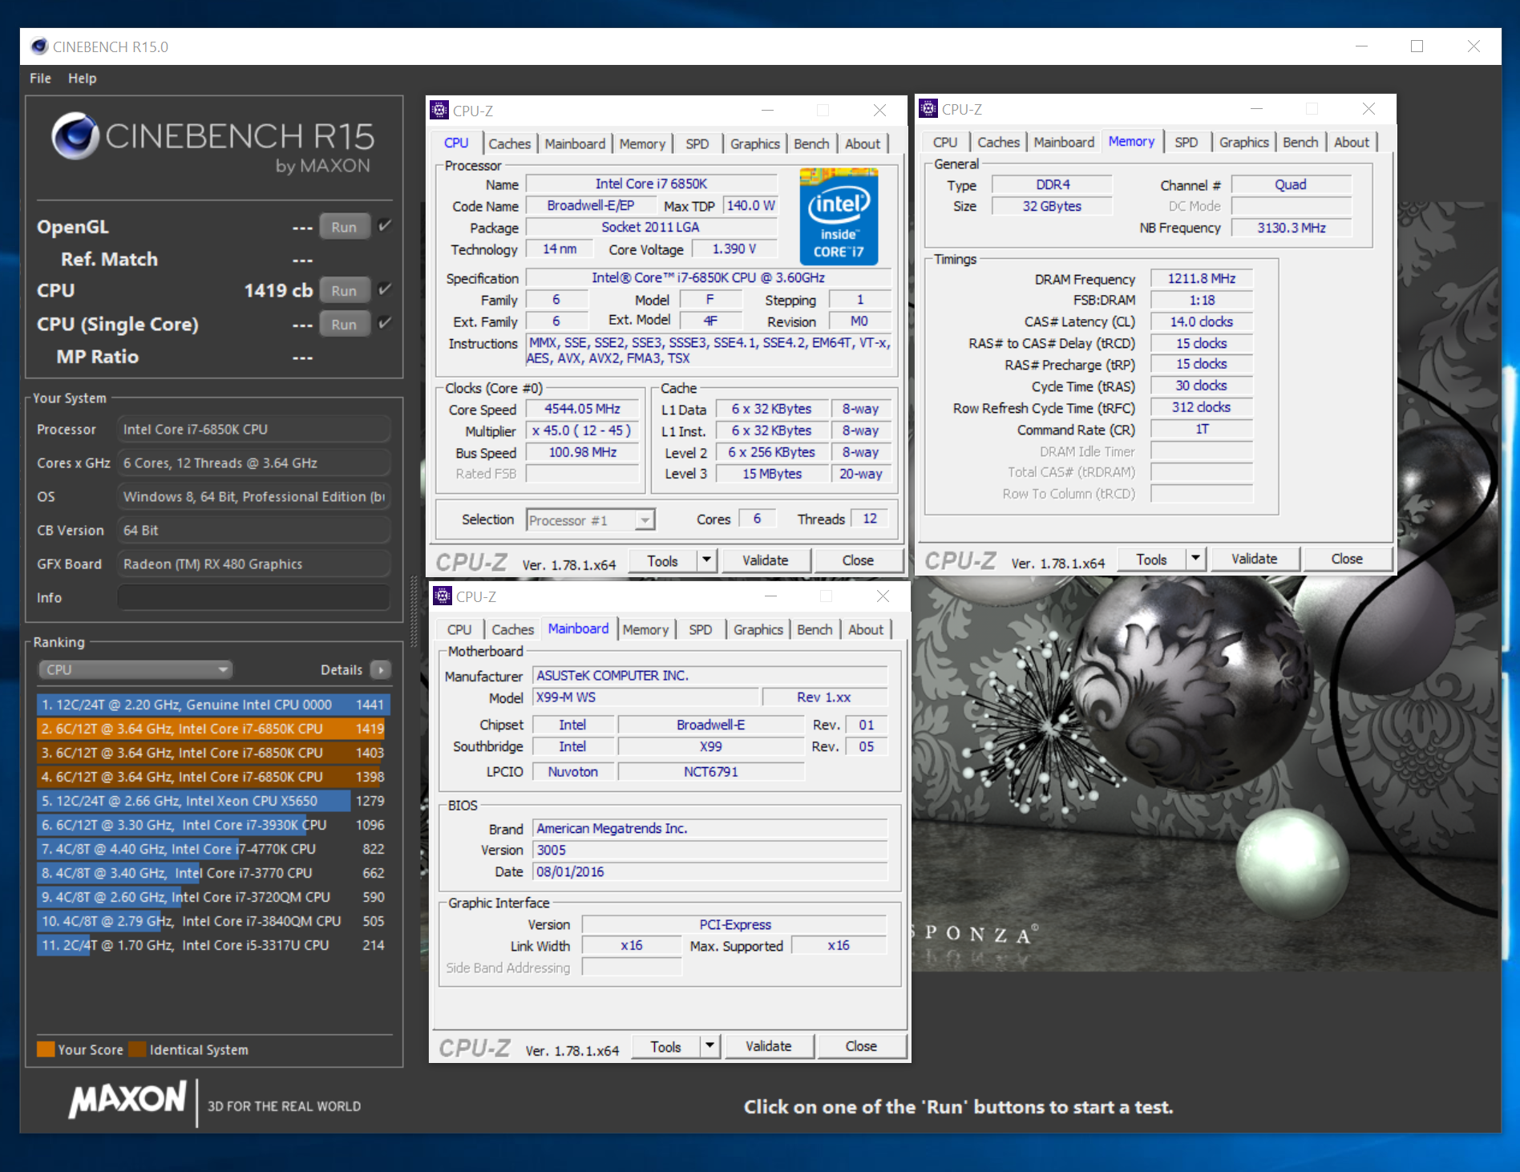Image resolution: width=1520 pixels, height=1172 pixels.
Task: Click Close button in Memory CPU-Z window
Action: (x=1347, y=559)
